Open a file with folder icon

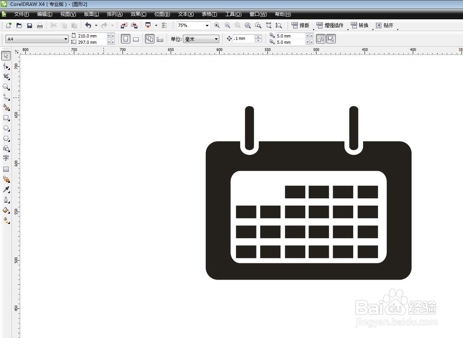coord(19,25)
